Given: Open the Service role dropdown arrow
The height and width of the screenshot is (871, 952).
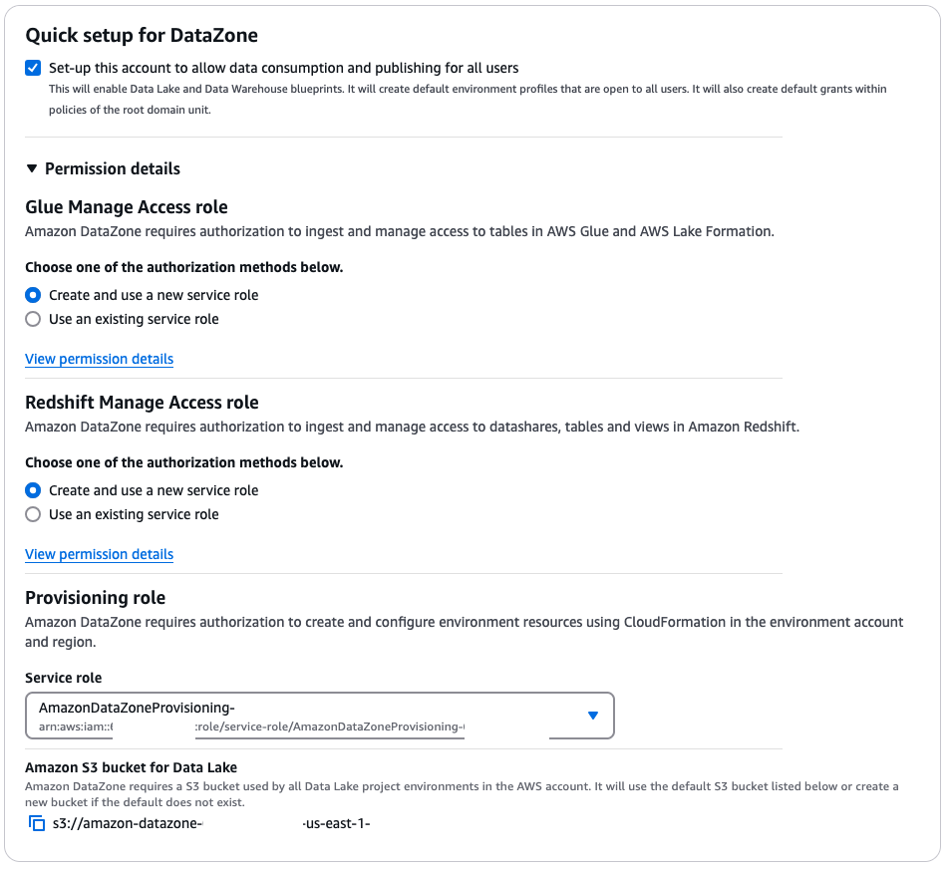Looking at the screenshot, I should [x=593, y=716].
